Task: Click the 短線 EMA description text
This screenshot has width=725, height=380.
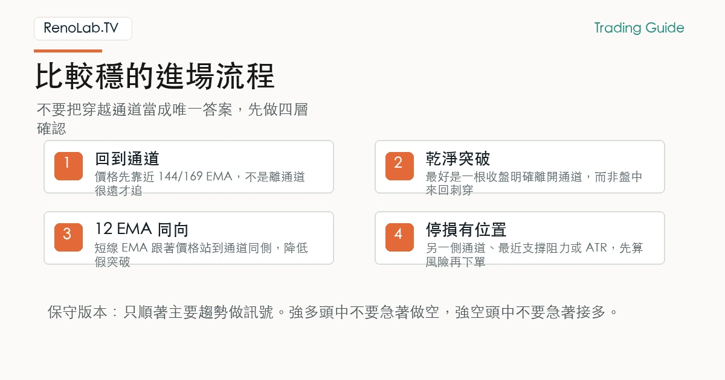Action: coord(201,255)
